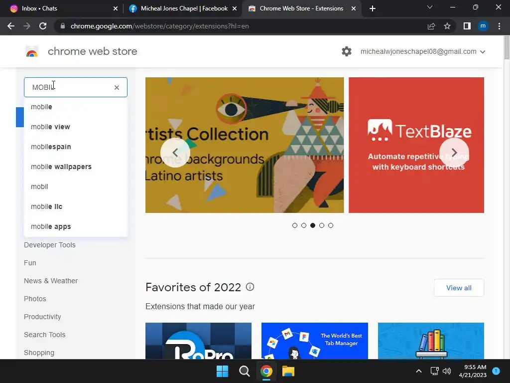510x383 pixels.
Task: Click the page vertical scrollbar thumb
Action: [507, 48]
